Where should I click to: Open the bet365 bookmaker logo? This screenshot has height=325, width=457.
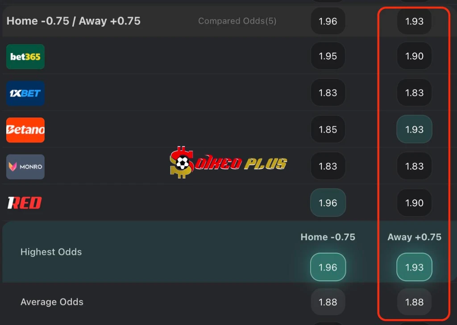[x=25, y=57]
